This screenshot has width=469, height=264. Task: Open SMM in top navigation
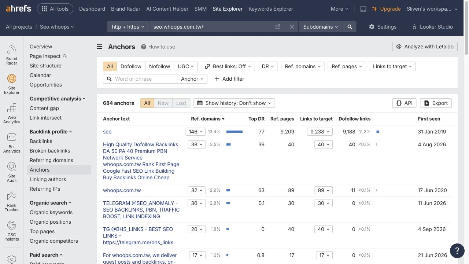[200, 9]
